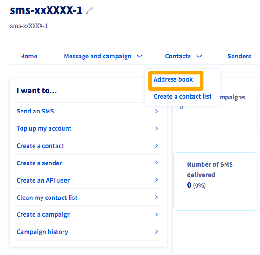Open the Home tab

tap(28, 56)
